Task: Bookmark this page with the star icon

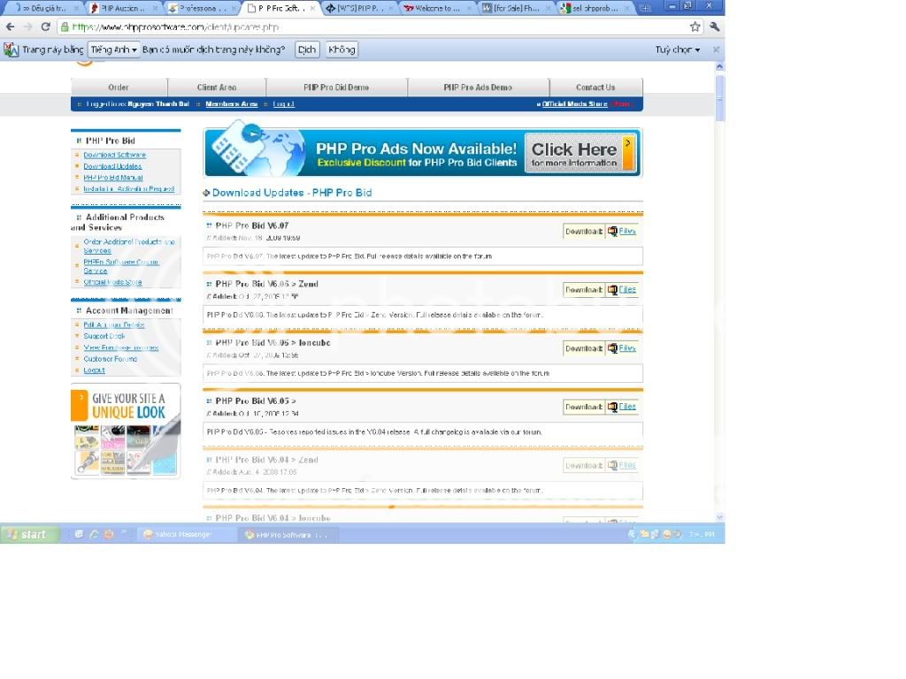Action: (x=695, y=27)
